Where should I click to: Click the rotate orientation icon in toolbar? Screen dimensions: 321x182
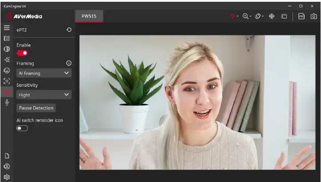tap(258, 16)
